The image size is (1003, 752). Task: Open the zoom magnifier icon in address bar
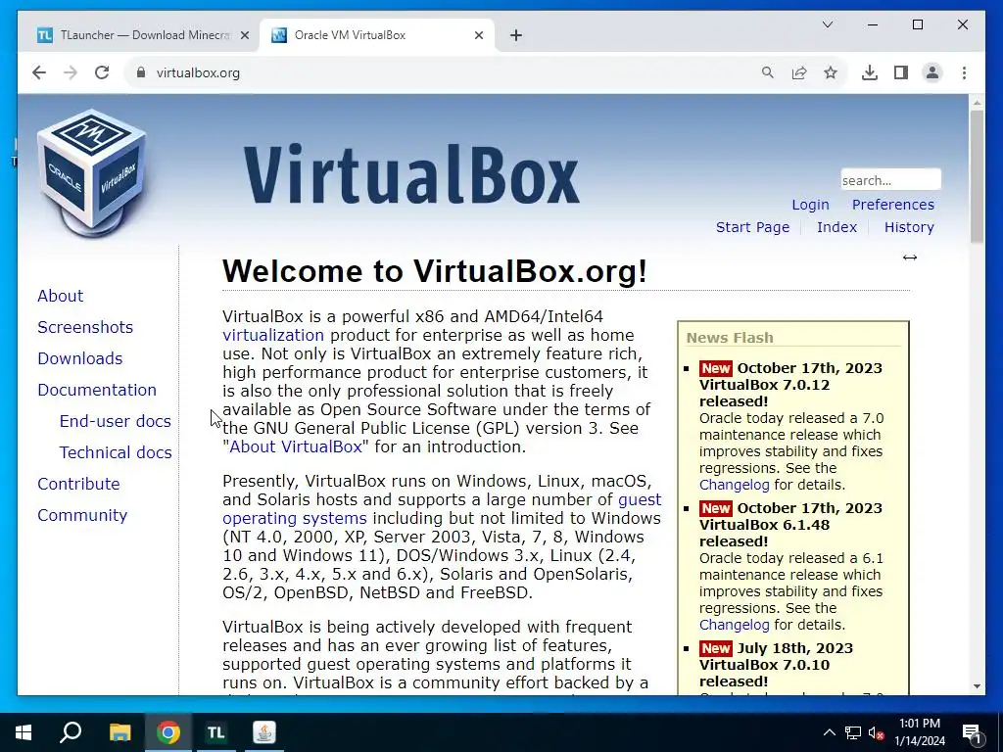click(768, 72)
